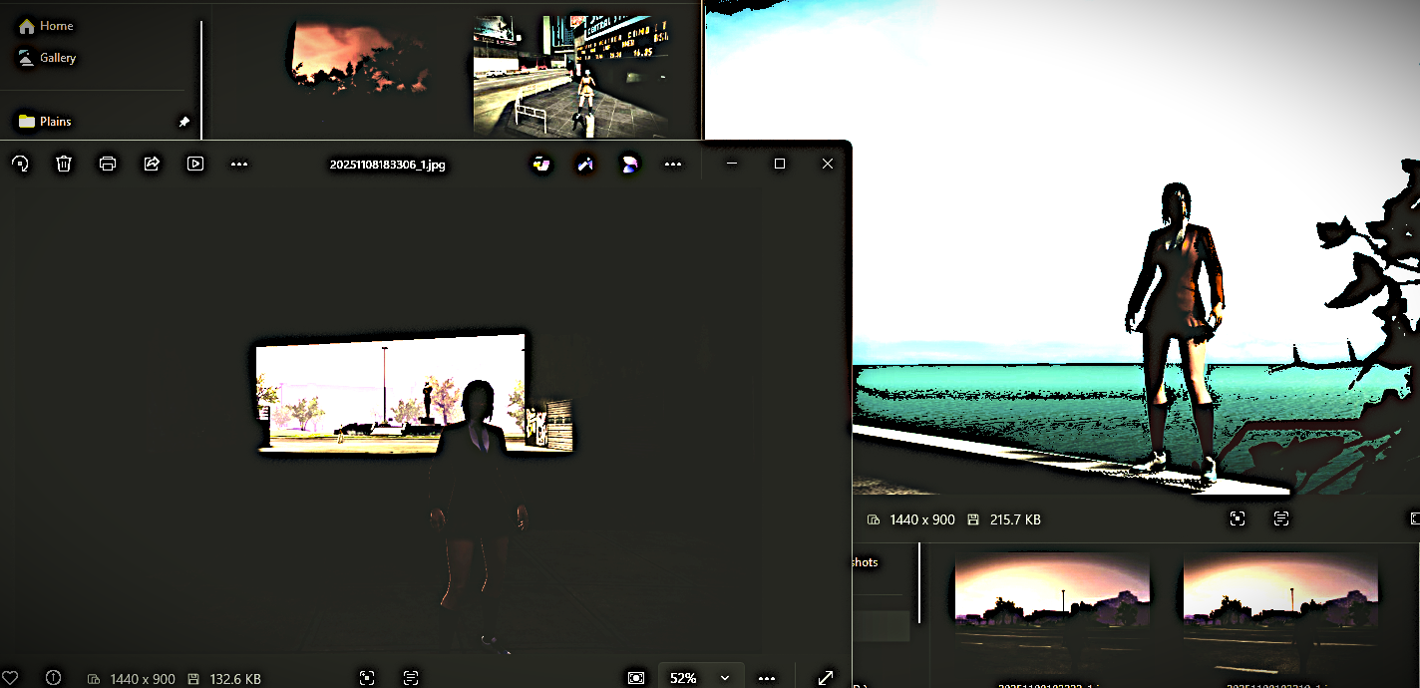Screen dimensions: 1420x688
Task: Click the 215.7 KB file size text
Action: pyautogui.click(x=1015, y=519)
